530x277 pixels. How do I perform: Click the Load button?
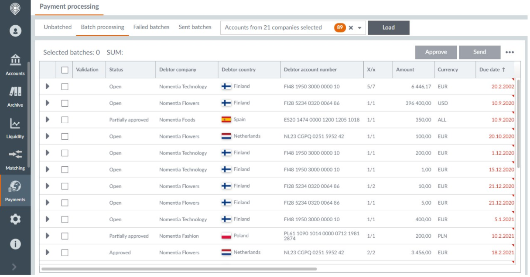click(x=389, y=27)
